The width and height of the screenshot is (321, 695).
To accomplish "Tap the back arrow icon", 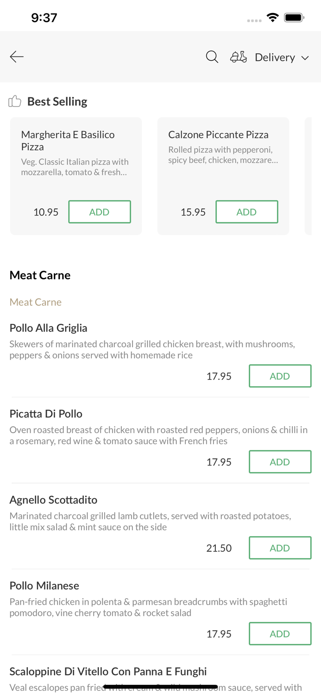I will pyautogui.click(x=17, y=57).
